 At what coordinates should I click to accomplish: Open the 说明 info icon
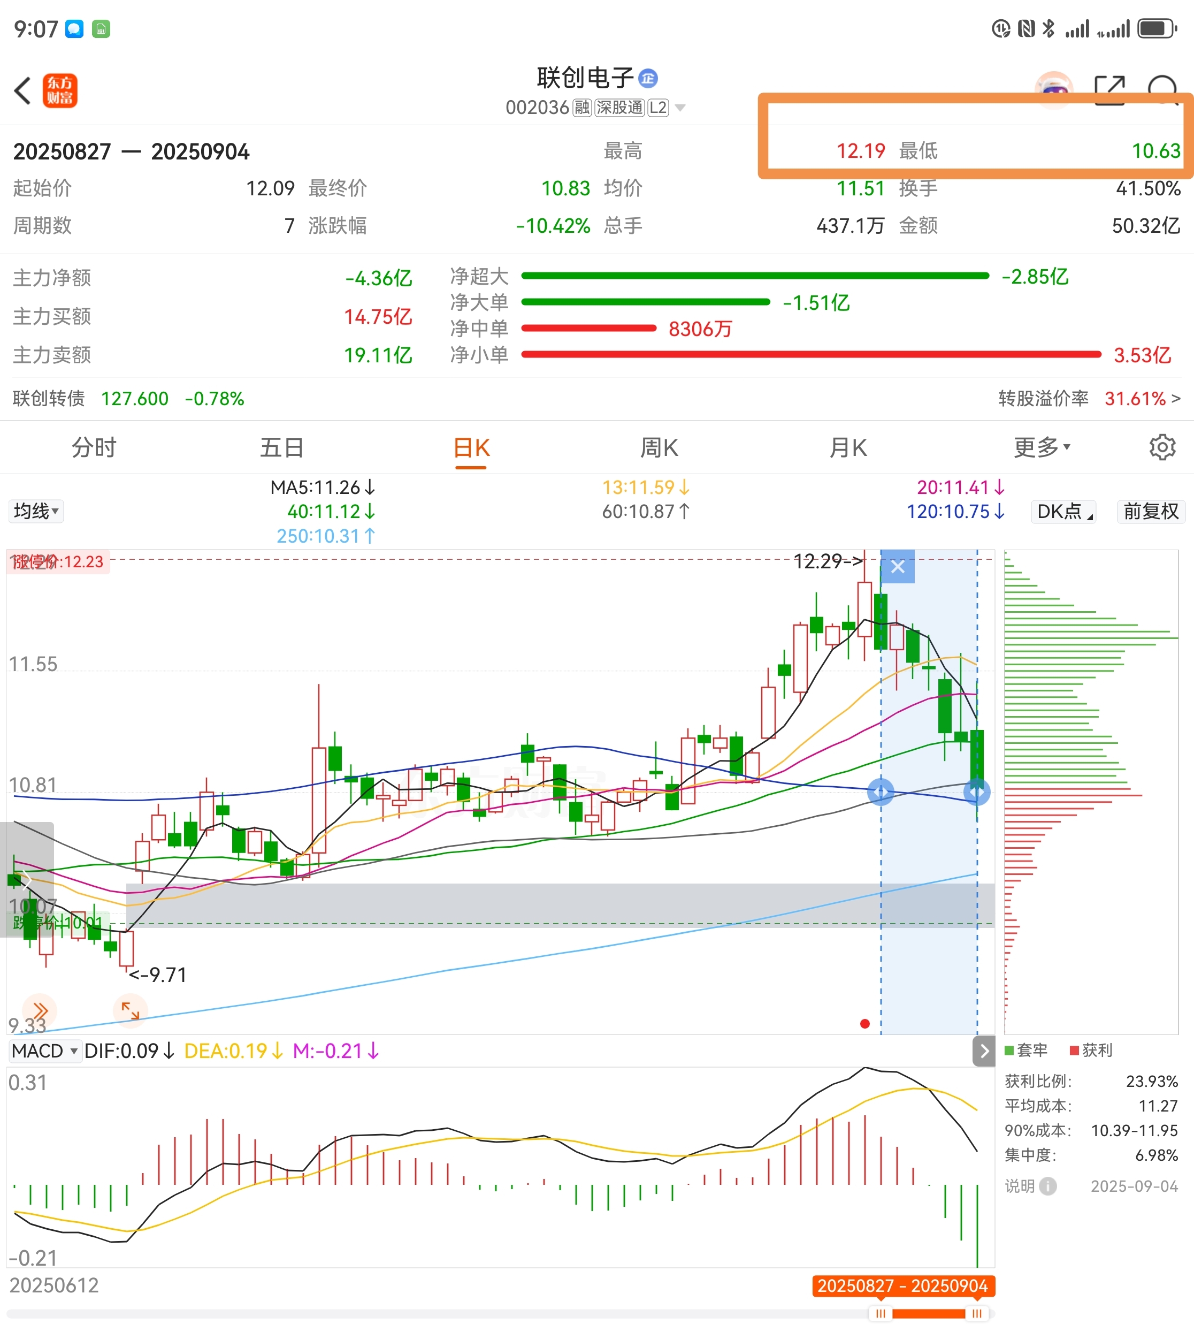tap(1048, 1186)
